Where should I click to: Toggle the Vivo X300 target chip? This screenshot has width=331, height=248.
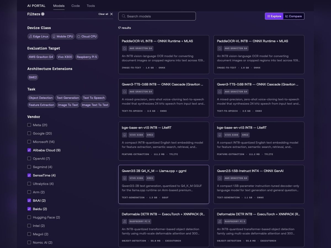(x=65, y=57)
